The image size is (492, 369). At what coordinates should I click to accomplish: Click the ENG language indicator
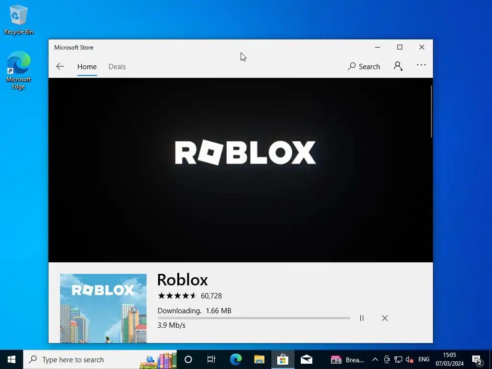424,359
